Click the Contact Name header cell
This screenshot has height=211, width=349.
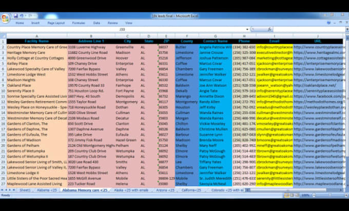[x=215, y=41]
